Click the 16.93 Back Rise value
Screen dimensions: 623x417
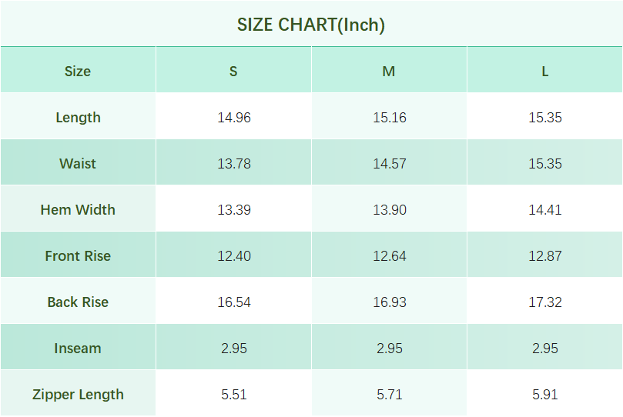pyautogui.click(x=390, y=302)
